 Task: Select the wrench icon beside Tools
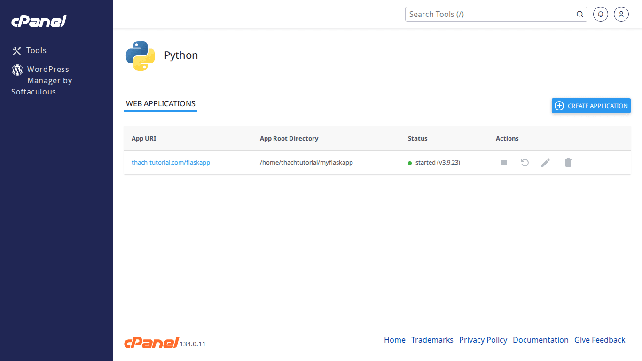[x=16, y=50]
